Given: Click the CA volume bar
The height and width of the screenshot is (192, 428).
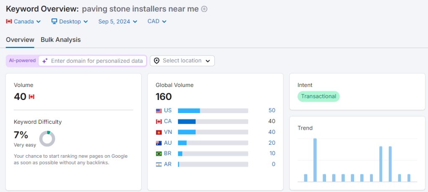Looking at the screenshot, I should (x=187, y=121).
